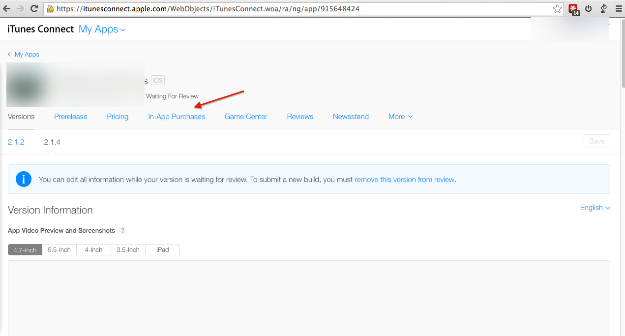Click the browser Forward arrow

pyautogui.click(x=20, y=8)
